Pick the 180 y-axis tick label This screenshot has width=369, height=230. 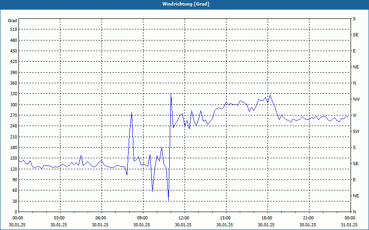[13, 148]
